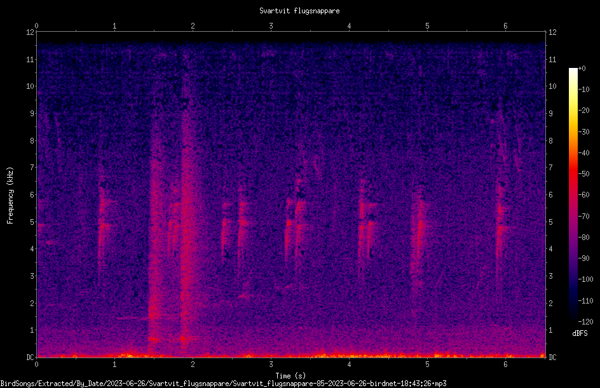Click the "-100" color scale label
Image resolution: width=600 pixels, height=388 pixels.
(x=585, y=279)
